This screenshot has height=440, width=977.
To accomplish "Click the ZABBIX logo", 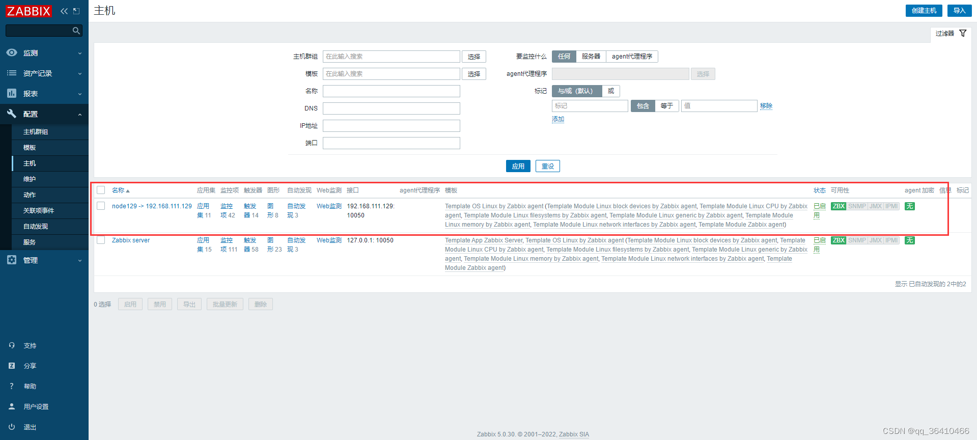I will 29,11.
